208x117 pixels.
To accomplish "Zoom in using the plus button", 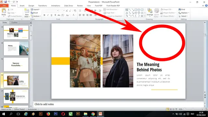I will (x=202, y=109).
